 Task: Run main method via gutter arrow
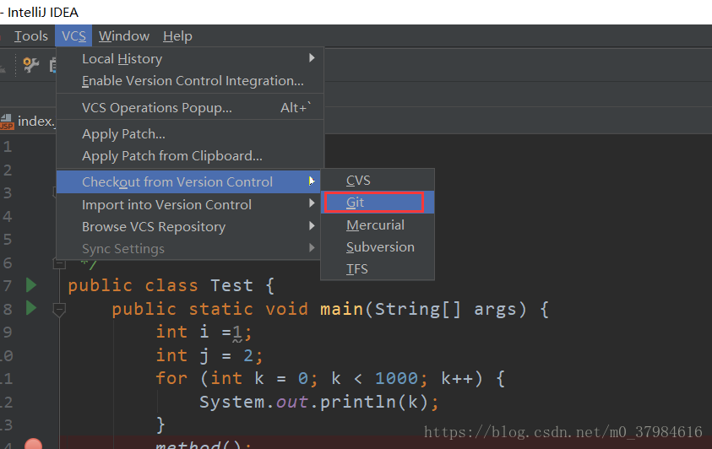click(31, 308)
